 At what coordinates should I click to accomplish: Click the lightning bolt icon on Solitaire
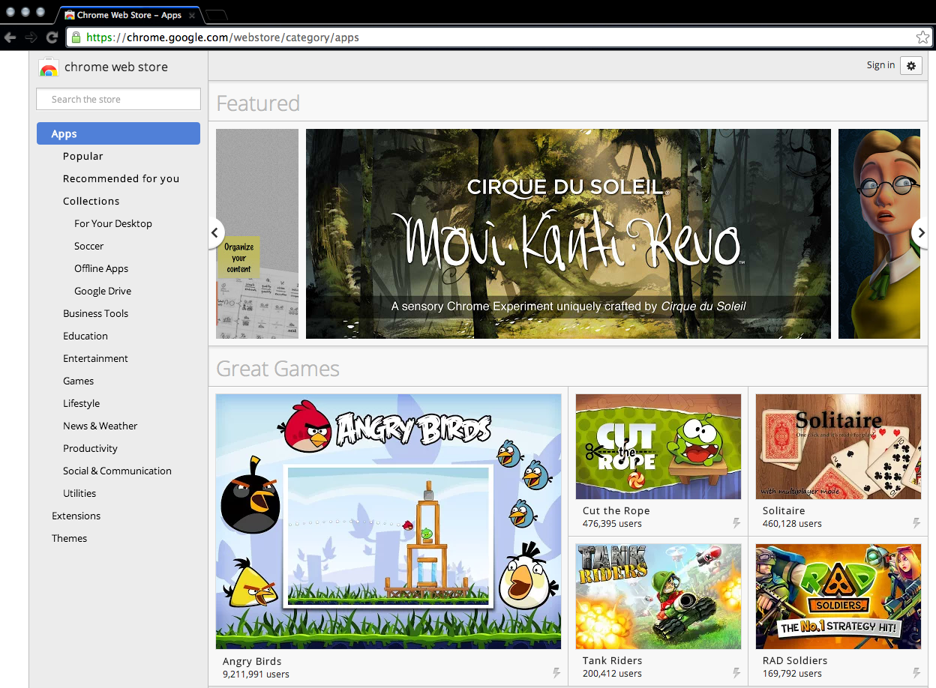point(916,523)
